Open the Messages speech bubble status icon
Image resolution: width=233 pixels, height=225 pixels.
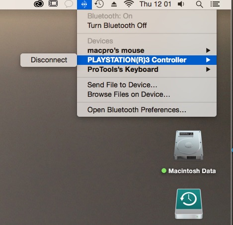point(69,4)
